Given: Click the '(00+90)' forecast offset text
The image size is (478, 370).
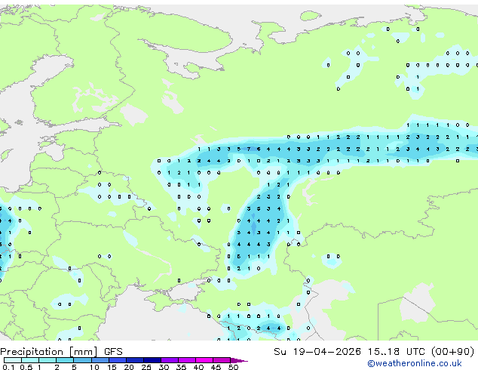Looking at the screenshot, I should coord(453,352).
